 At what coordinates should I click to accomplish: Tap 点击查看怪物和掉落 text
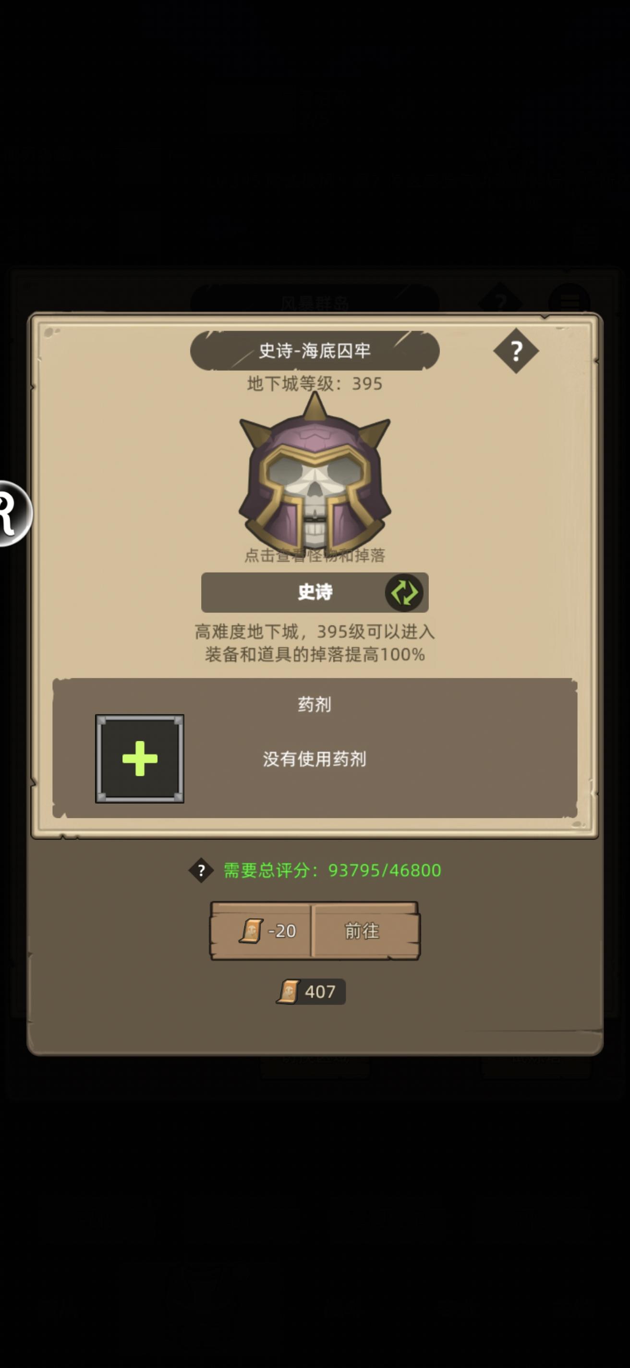pos(315,555)
